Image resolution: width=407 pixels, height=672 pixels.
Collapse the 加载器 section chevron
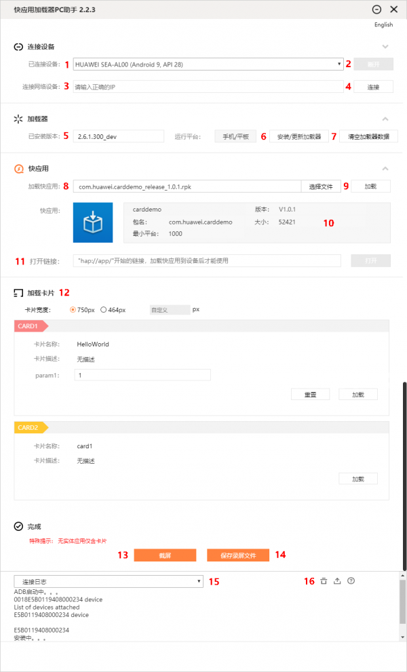click(385, 119)
